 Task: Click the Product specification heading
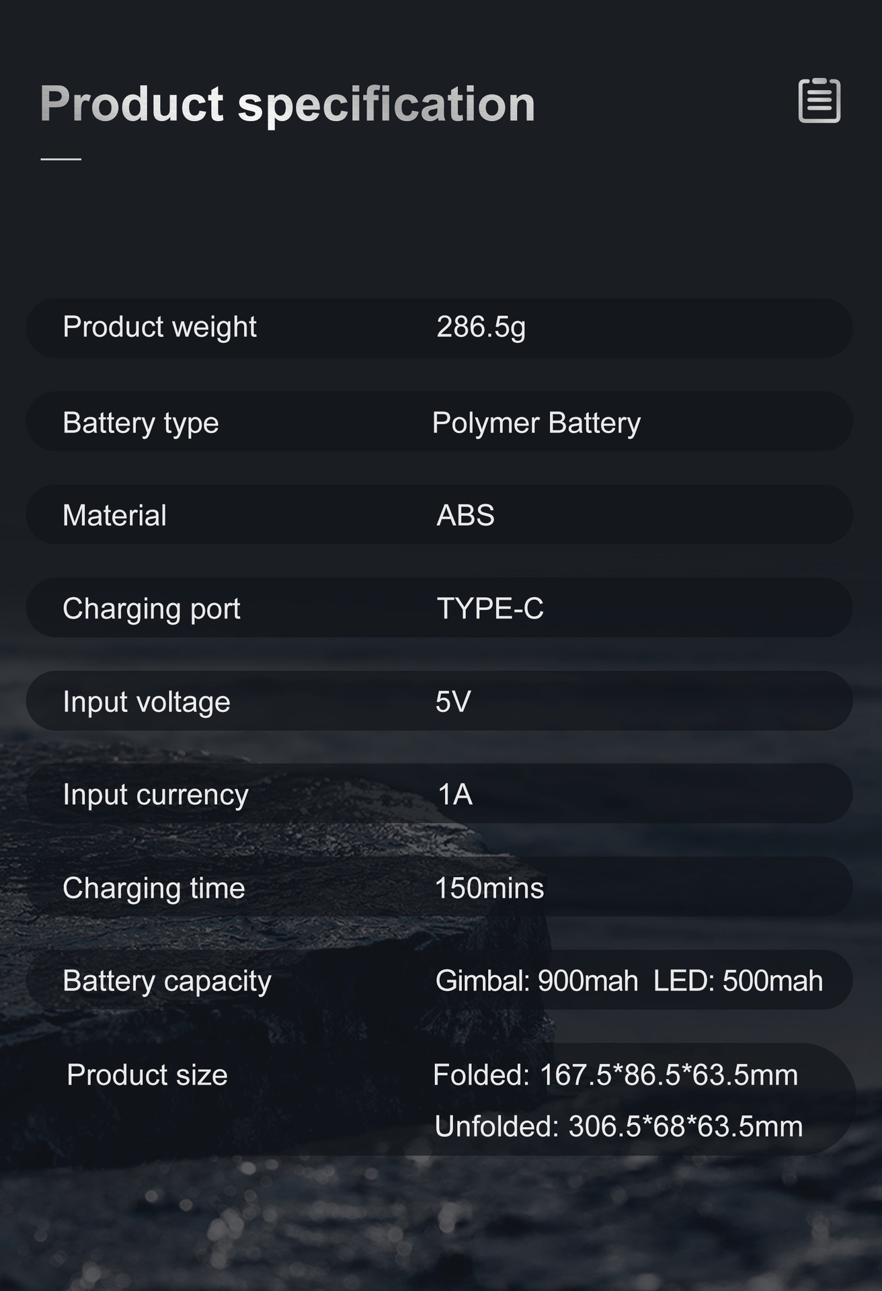[x=287, y=104]
